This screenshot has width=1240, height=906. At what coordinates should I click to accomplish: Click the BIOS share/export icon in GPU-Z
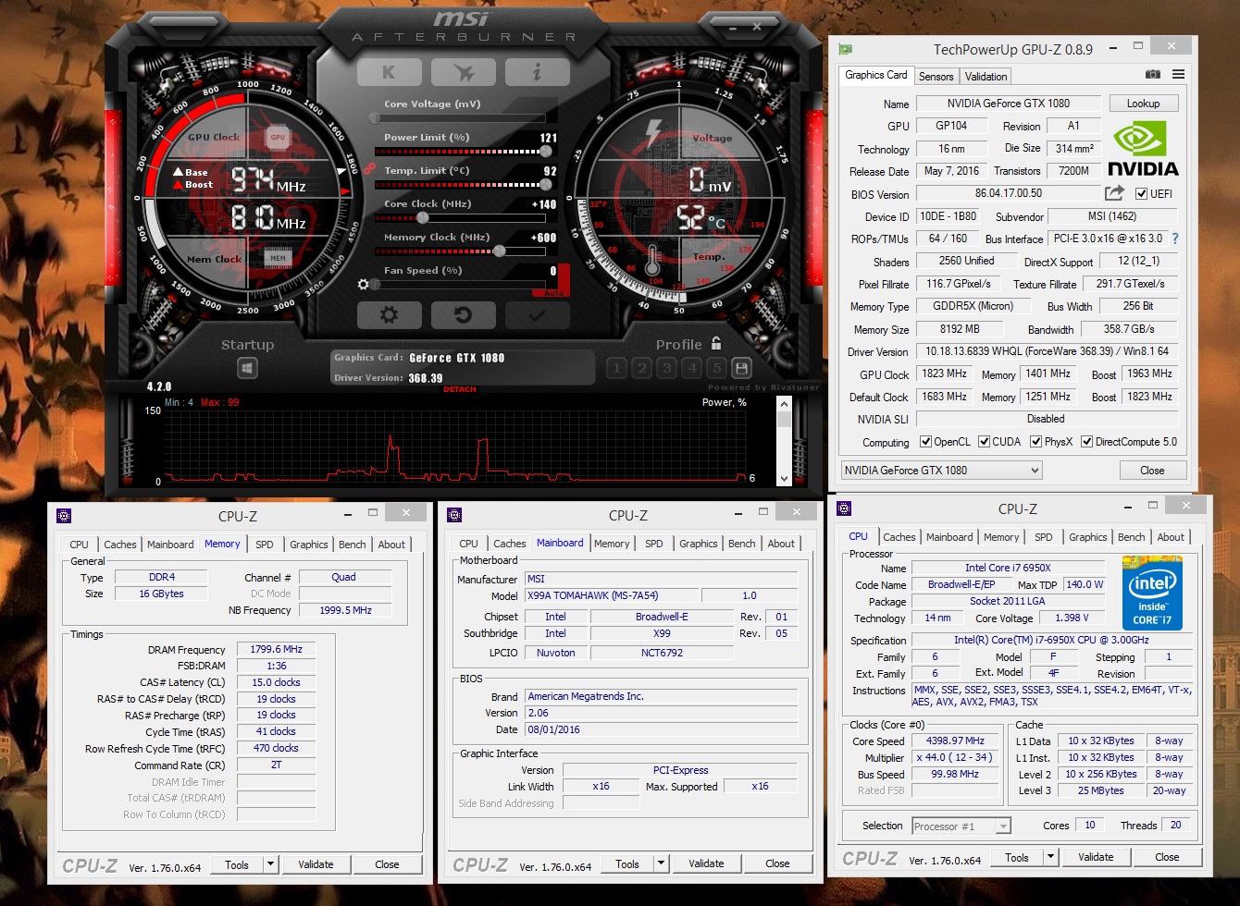(x=1115, y=192)
